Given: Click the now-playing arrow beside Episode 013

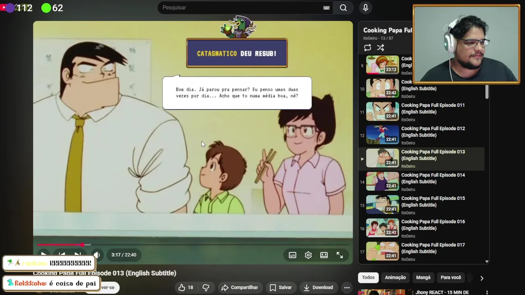Looking at the screenshot, I should [x=362, y=159].
